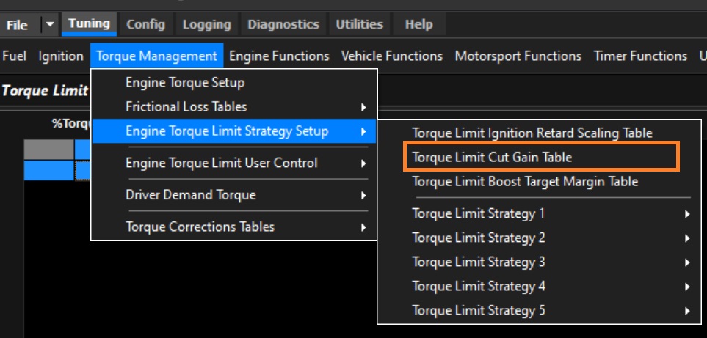The image size is (707, 338).
Task: Open the Timer Functions menu
Action: click(x=640, y=56)
